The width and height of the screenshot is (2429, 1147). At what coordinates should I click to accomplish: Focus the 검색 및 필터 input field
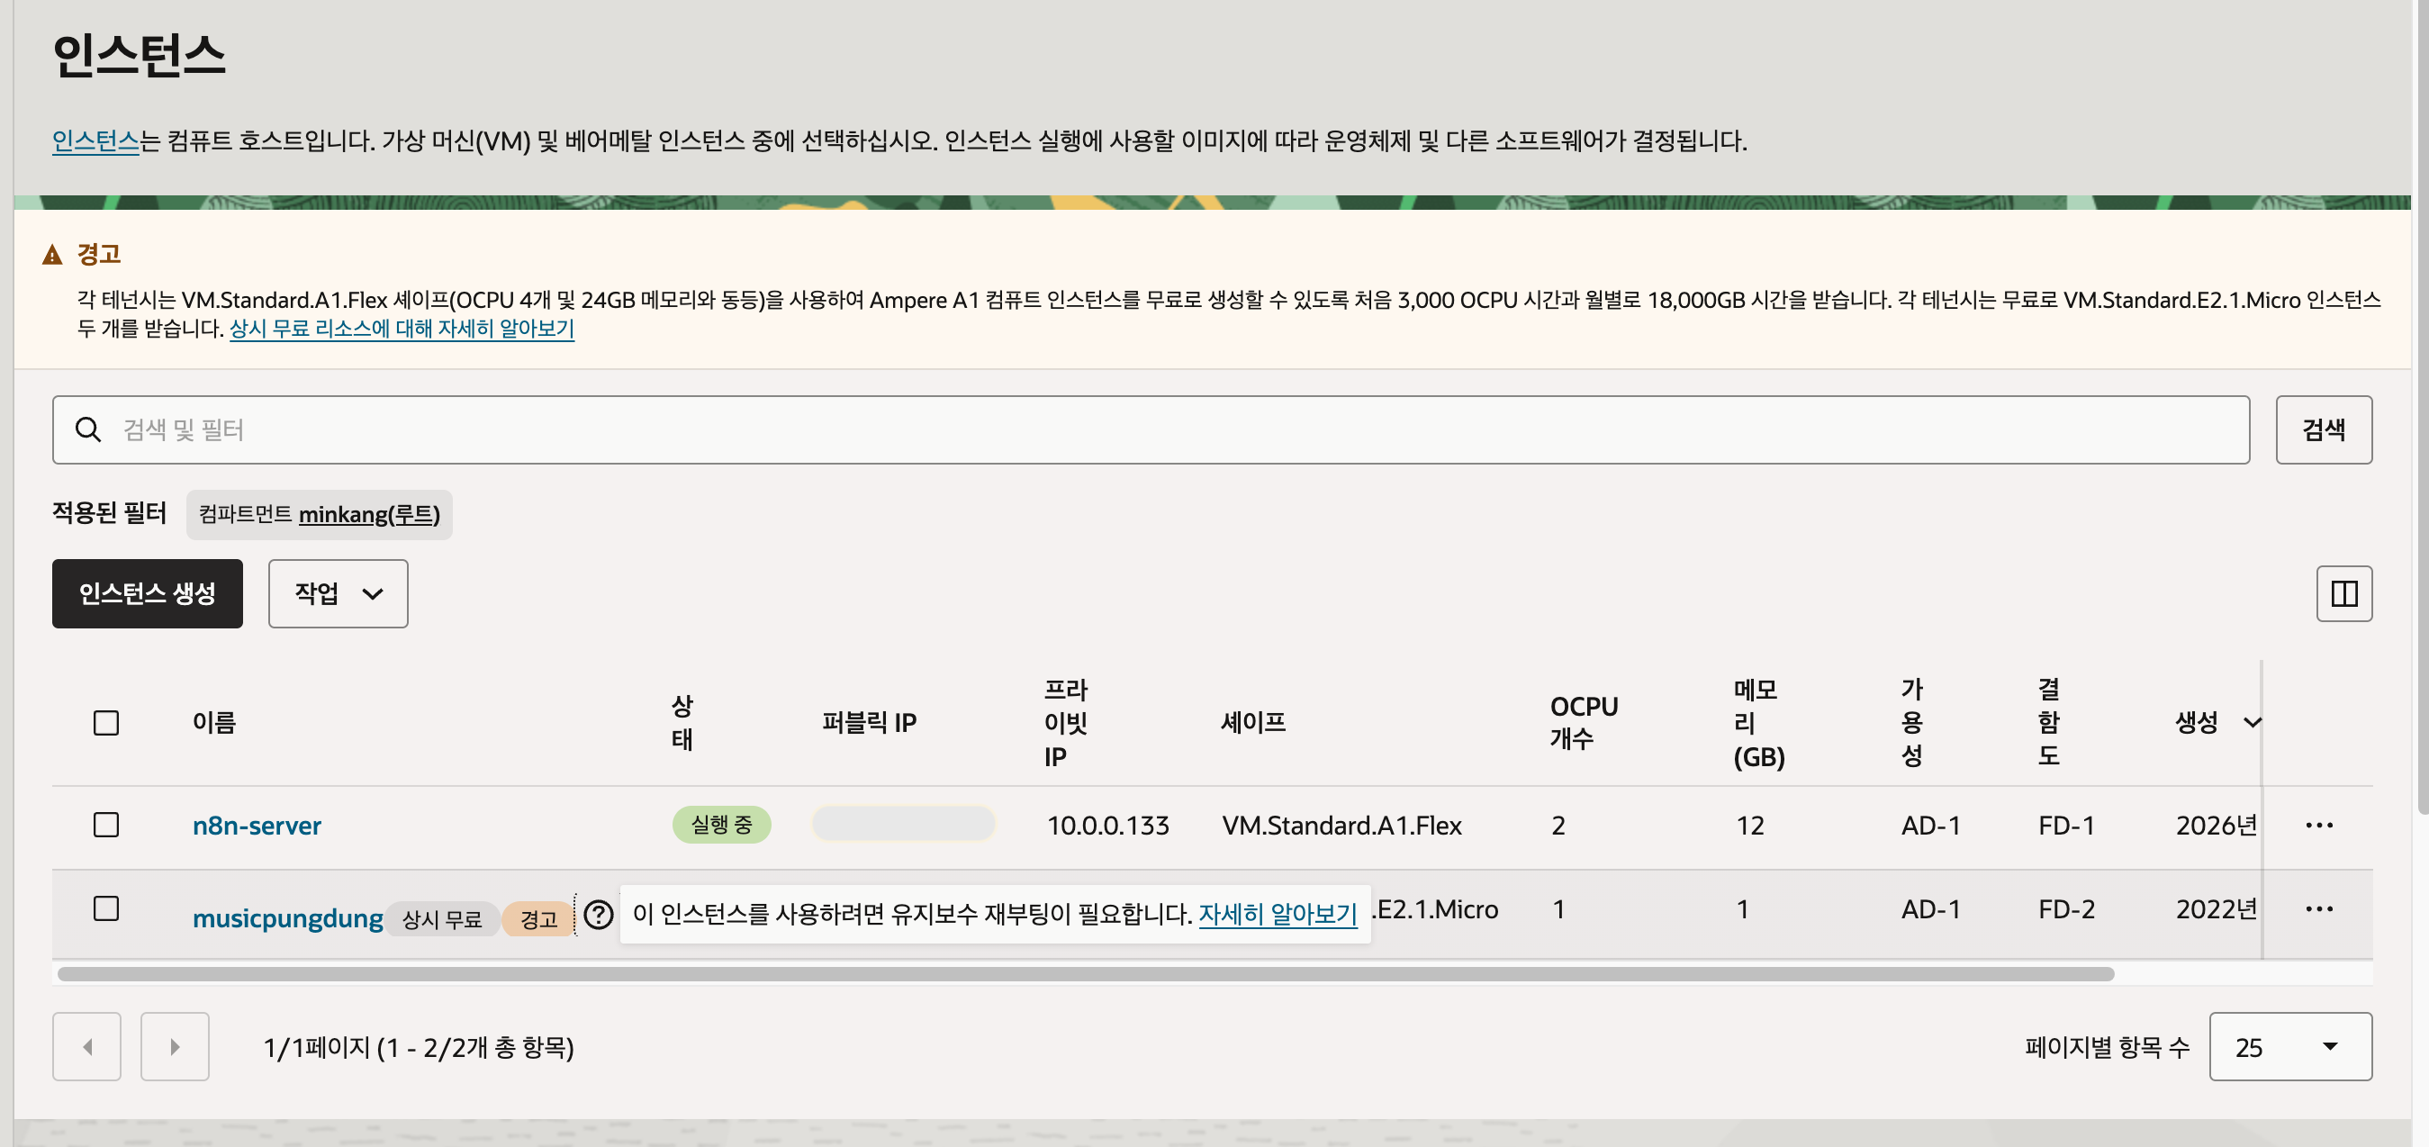pyautogui.click(x=1151, y=429)
